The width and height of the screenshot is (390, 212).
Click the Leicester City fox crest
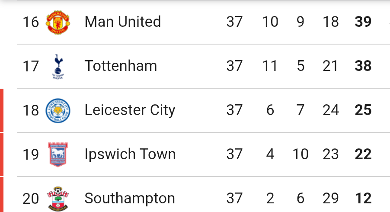58,110
